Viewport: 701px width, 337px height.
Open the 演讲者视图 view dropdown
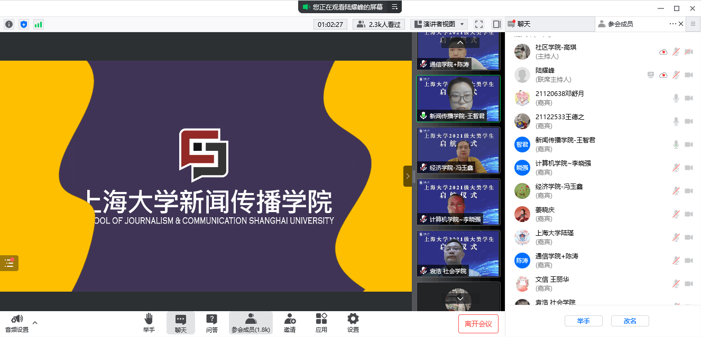[x=439, y=24]
